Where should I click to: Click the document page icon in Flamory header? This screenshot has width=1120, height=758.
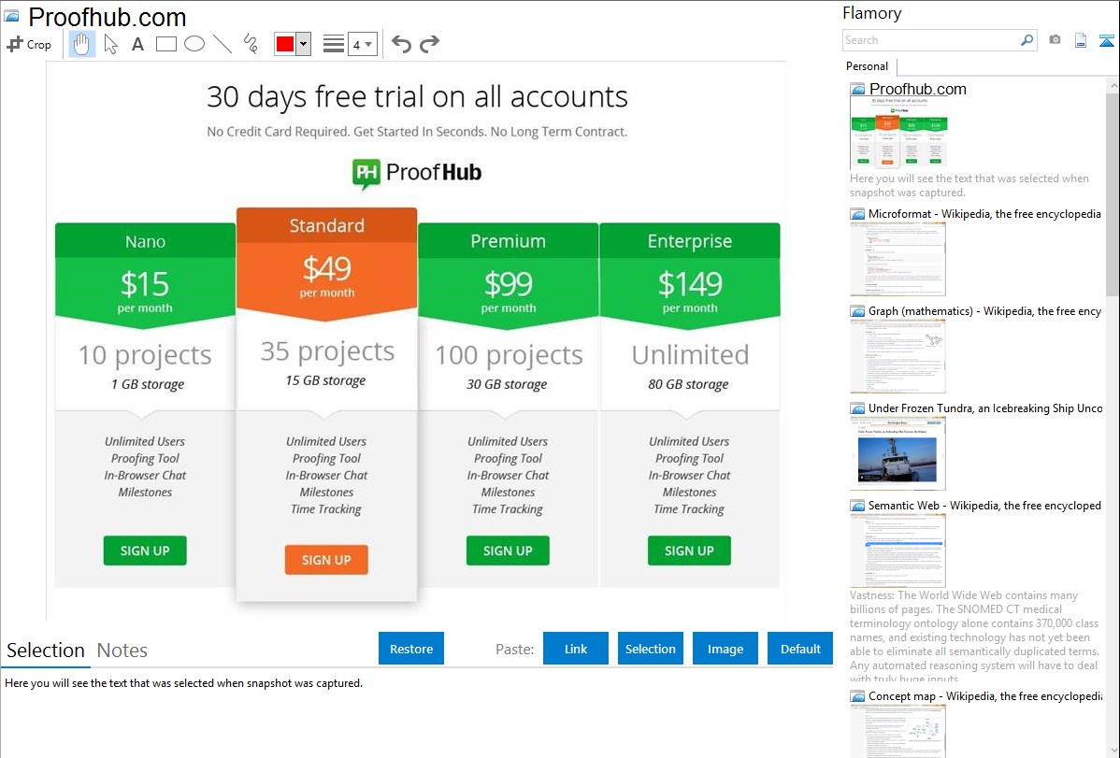(1081, 40)
